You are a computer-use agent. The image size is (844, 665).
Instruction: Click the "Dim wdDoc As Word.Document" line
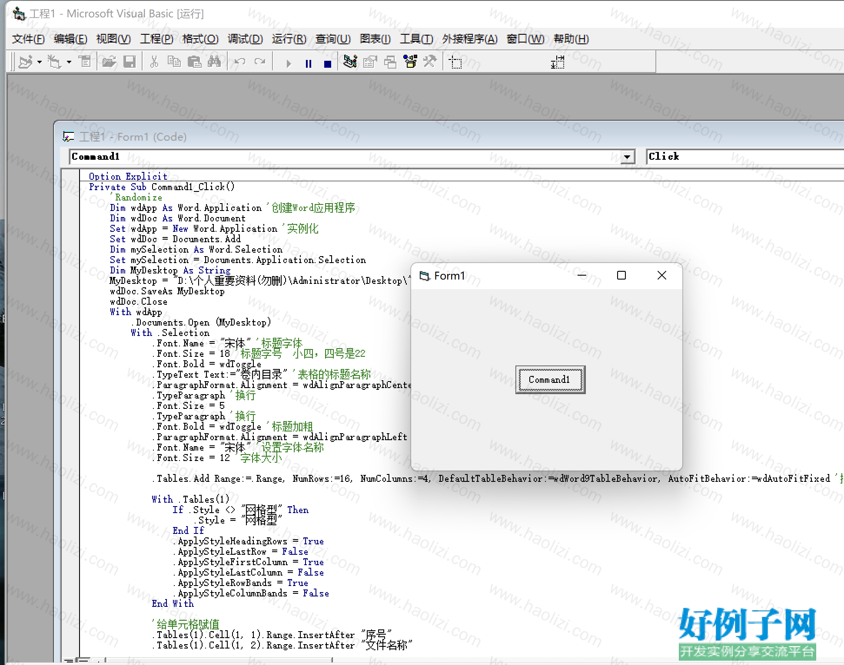pos(177,218)
